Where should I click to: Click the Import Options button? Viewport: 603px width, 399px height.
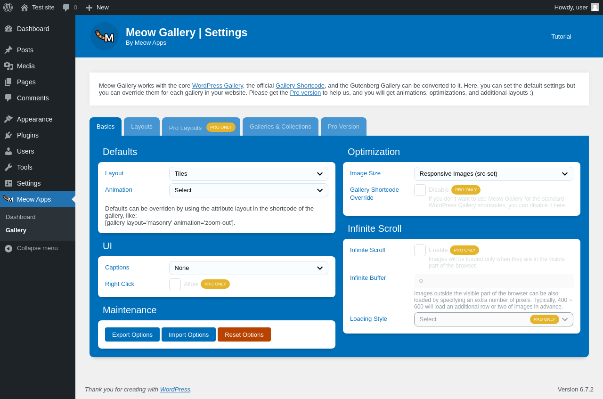[188, 334]
